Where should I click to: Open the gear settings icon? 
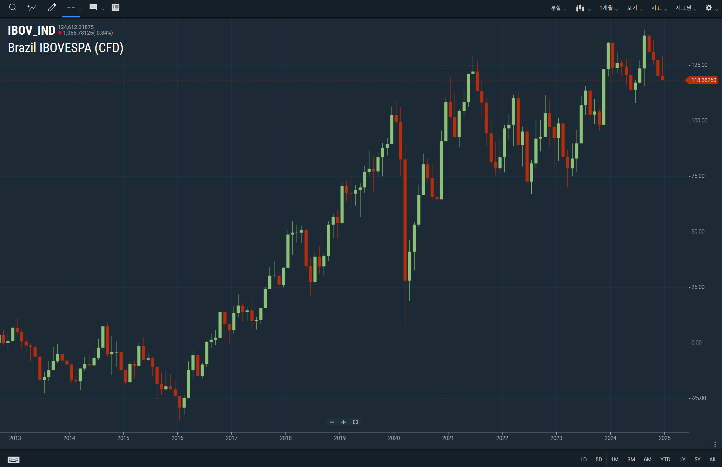click(x=708, y=8)
